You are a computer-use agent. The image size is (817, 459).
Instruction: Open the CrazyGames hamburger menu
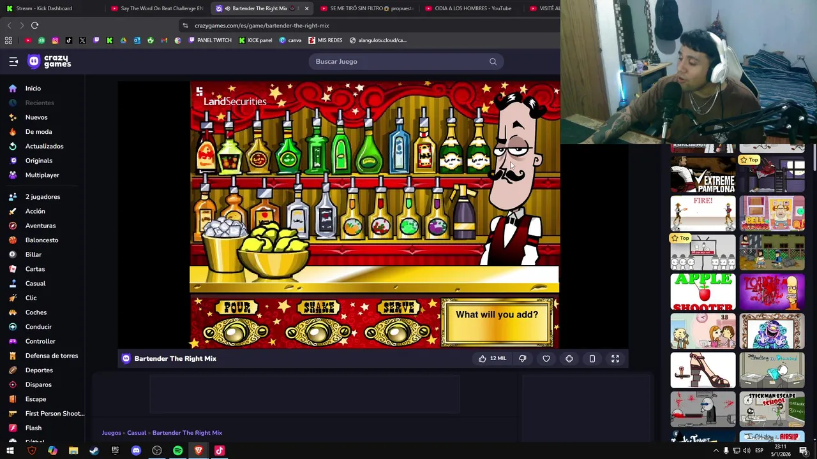pyautogui.click(x=13, y=61)
